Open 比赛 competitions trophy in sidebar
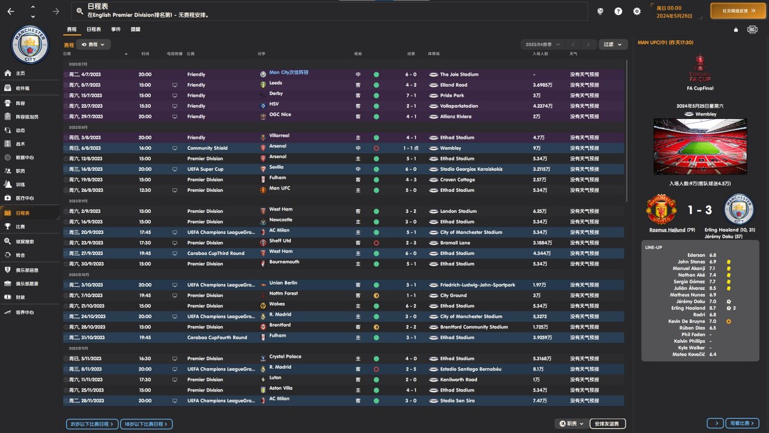This screenshot has height=433, width=769. (x=30, y=227)
